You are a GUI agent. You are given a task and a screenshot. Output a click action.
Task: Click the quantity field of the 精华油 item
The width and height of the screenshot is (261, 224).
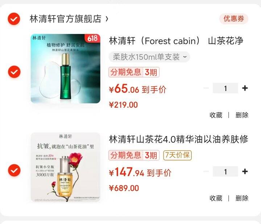225,171
